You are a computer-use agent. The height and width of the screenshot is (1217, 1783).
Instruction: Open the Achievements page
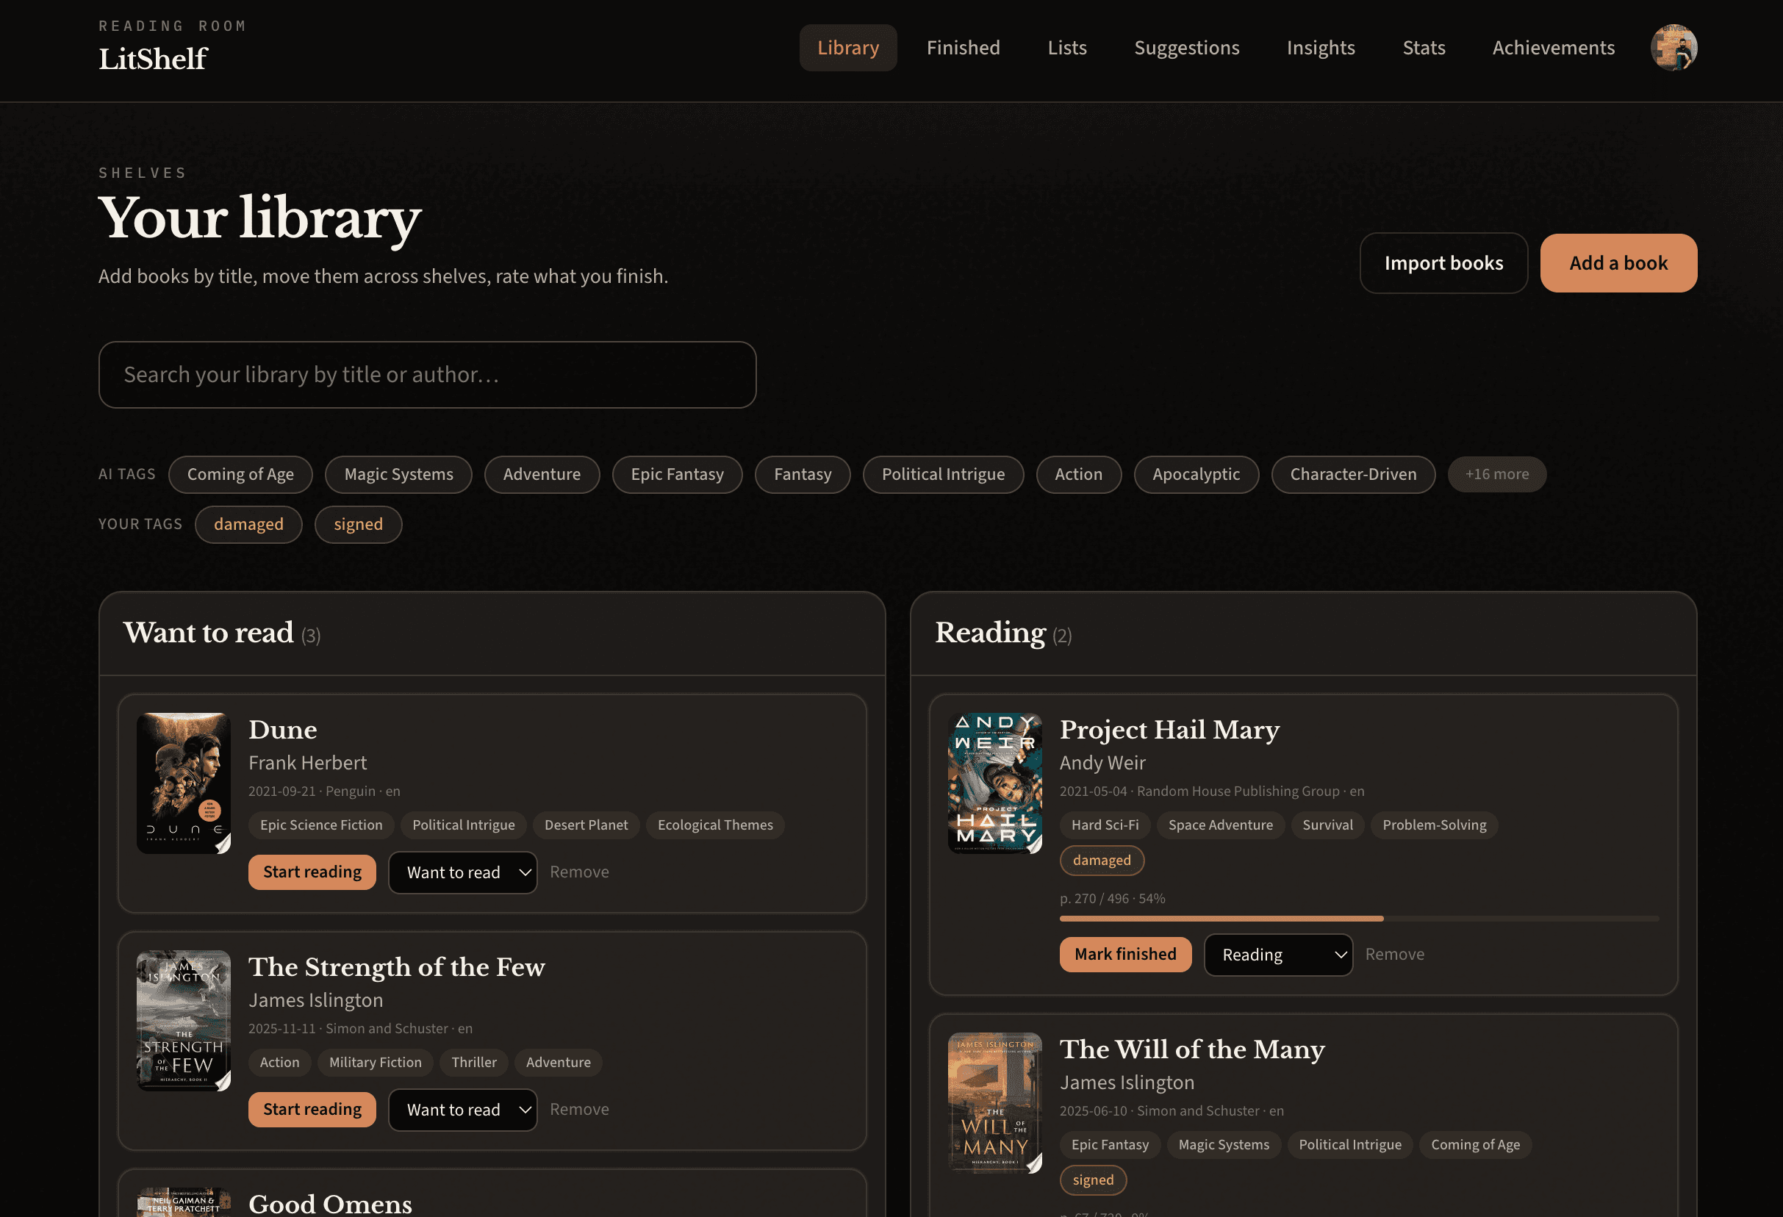[x=1553, y=48]
